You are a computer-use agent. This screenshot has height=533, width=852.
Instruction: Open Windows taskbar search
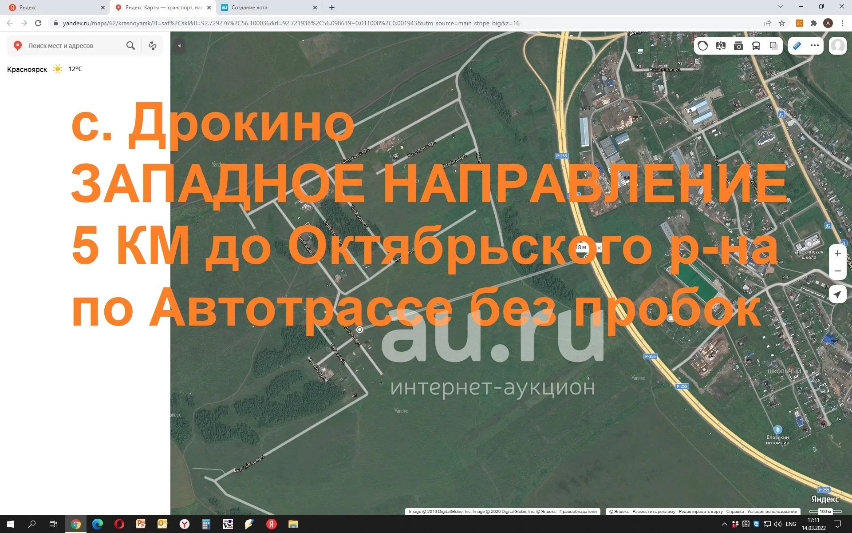[32, 524]
